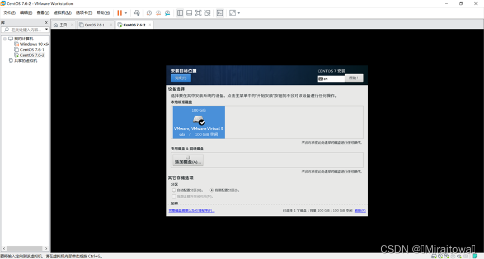This screenshot has height=259, width=484.
Task: Open the 文件(F) menu
Action: pyautogui.click(x=10, y=13)
